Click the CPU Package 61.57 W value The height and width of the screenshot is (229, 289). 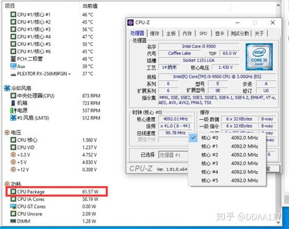(90, 192)
